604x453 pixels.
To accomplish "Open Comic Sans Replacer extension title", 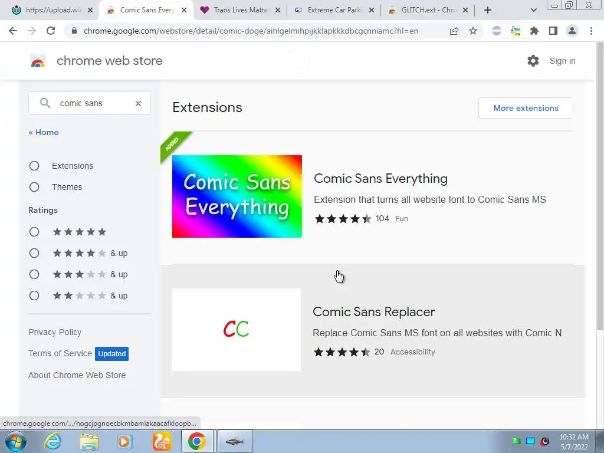I will [373, 311].
